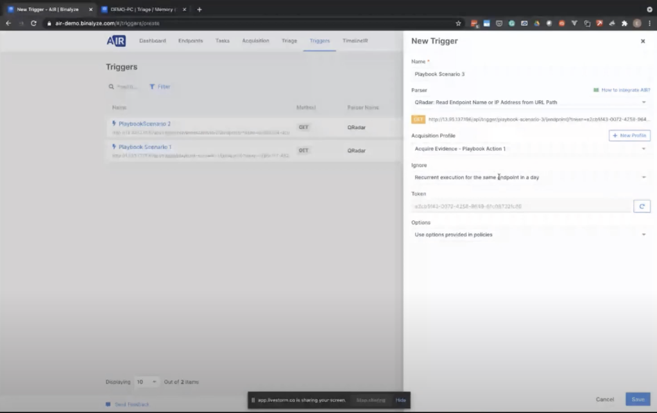657x413 pixels.
Task: Go back in the browser
Action: tap(8, 24)
